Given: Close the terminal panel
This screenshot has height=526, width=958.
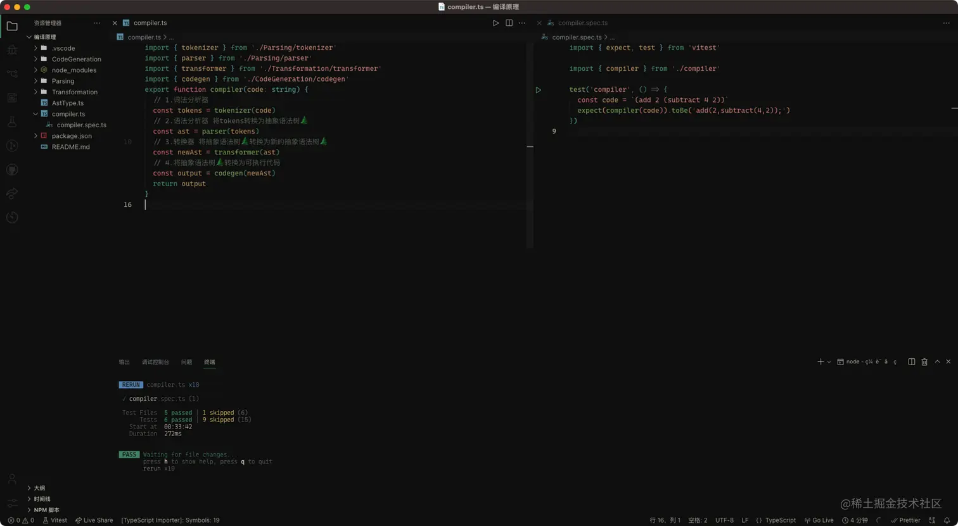Looking at the screenshot, I should click(948, 361).
